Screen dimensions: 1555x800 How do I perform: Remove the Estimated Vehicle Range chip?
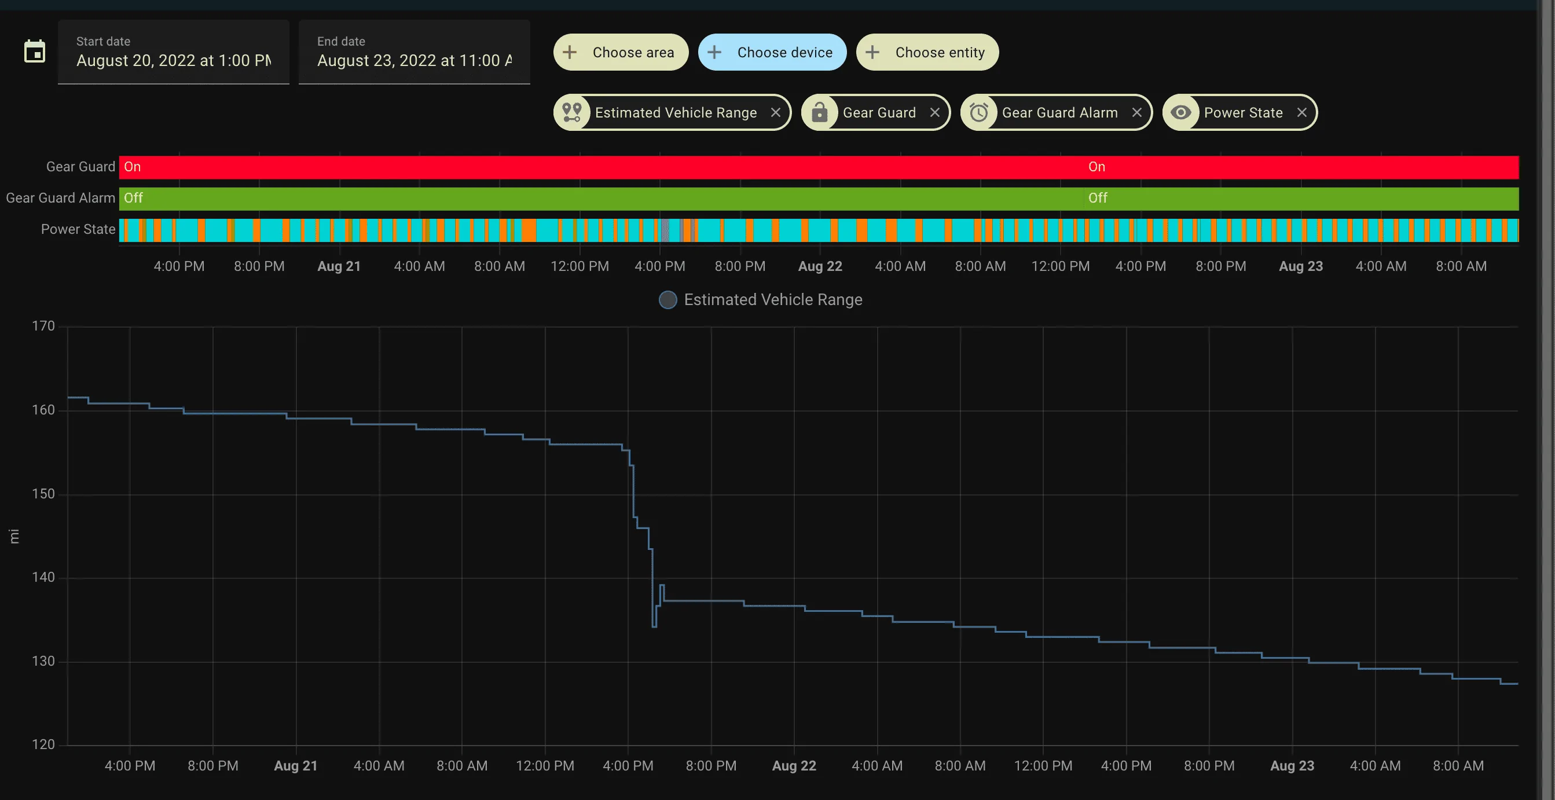776,112
